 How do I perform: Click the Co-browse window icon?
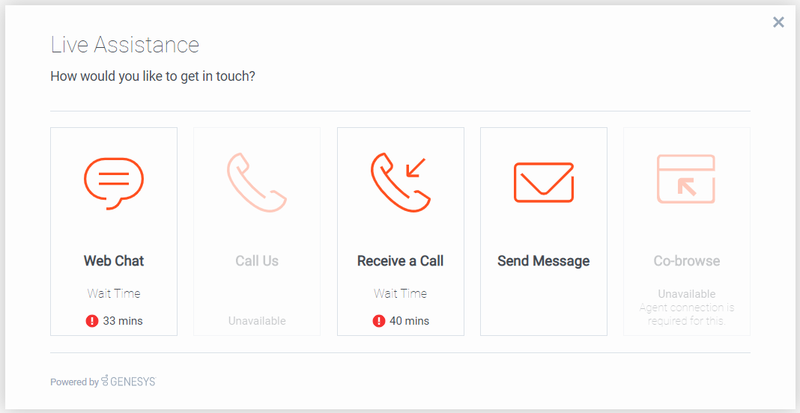point(686,179)
